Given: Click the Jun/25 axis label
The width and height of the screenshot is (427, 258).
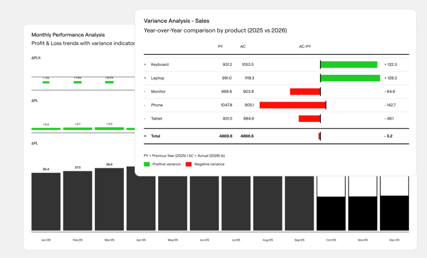Looking at the screenshot, I should tap(205, 240).
